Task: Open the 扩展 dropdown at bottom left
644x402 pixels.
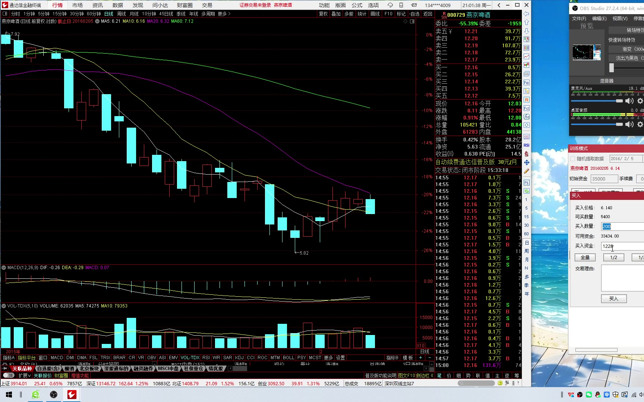Action: (x=25, y=376)
